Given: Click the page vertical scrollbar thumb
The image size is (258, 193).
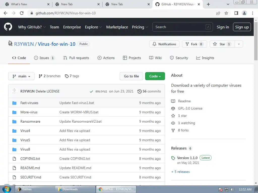Looking at the screenshot, I should pyautogui.click(x=256, y=41).
